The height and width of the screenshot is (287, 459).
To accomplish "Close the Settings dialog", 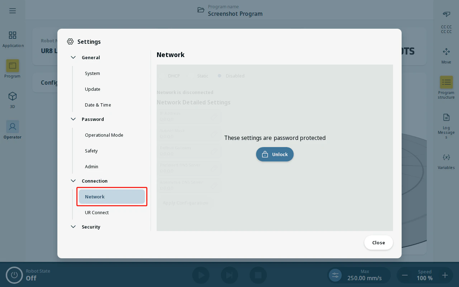I will [x=379, y=243].
